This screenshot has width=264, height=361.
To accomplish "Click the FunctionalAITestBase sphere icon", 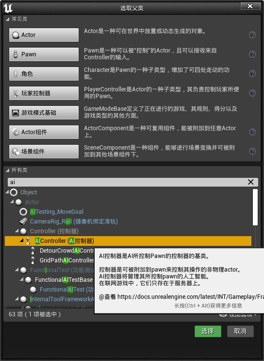I will 28,280.
